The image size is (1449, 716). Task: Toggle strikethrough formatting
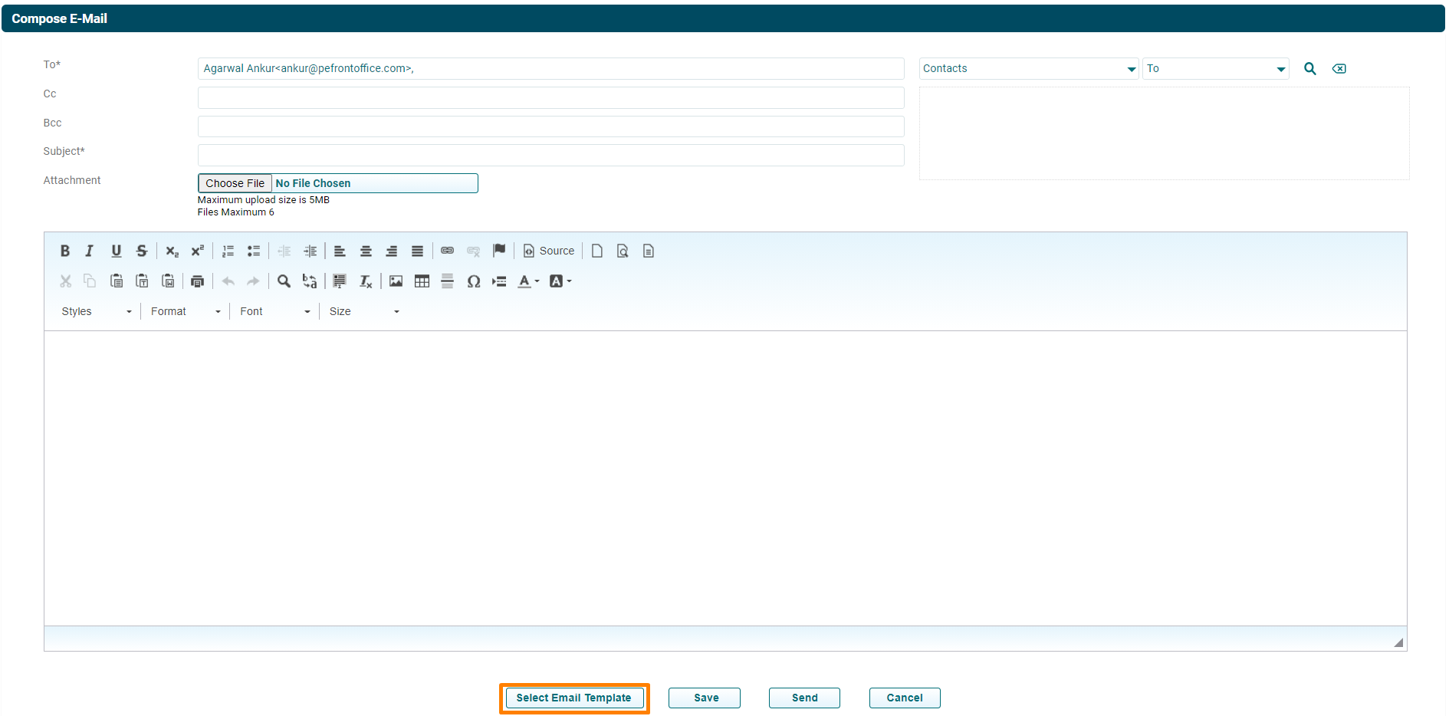click(142, 251)
